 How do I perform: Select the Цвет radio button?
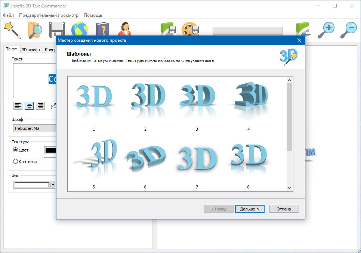[x=16, y=150]
